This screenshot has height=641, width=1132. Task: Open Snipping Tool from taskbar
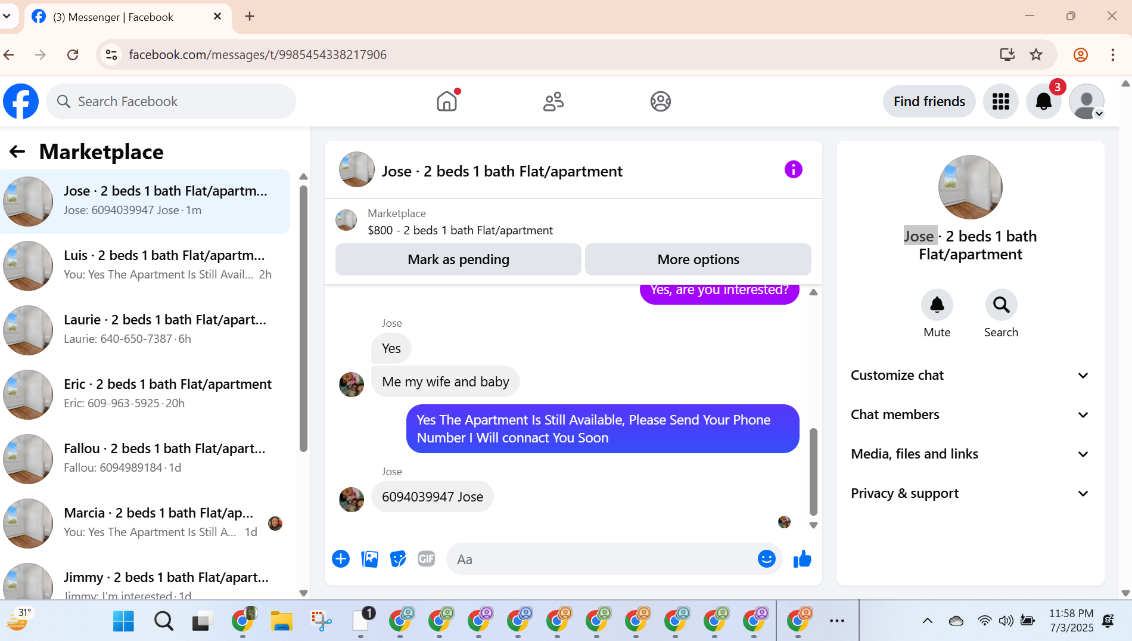[x=321, y=621]
